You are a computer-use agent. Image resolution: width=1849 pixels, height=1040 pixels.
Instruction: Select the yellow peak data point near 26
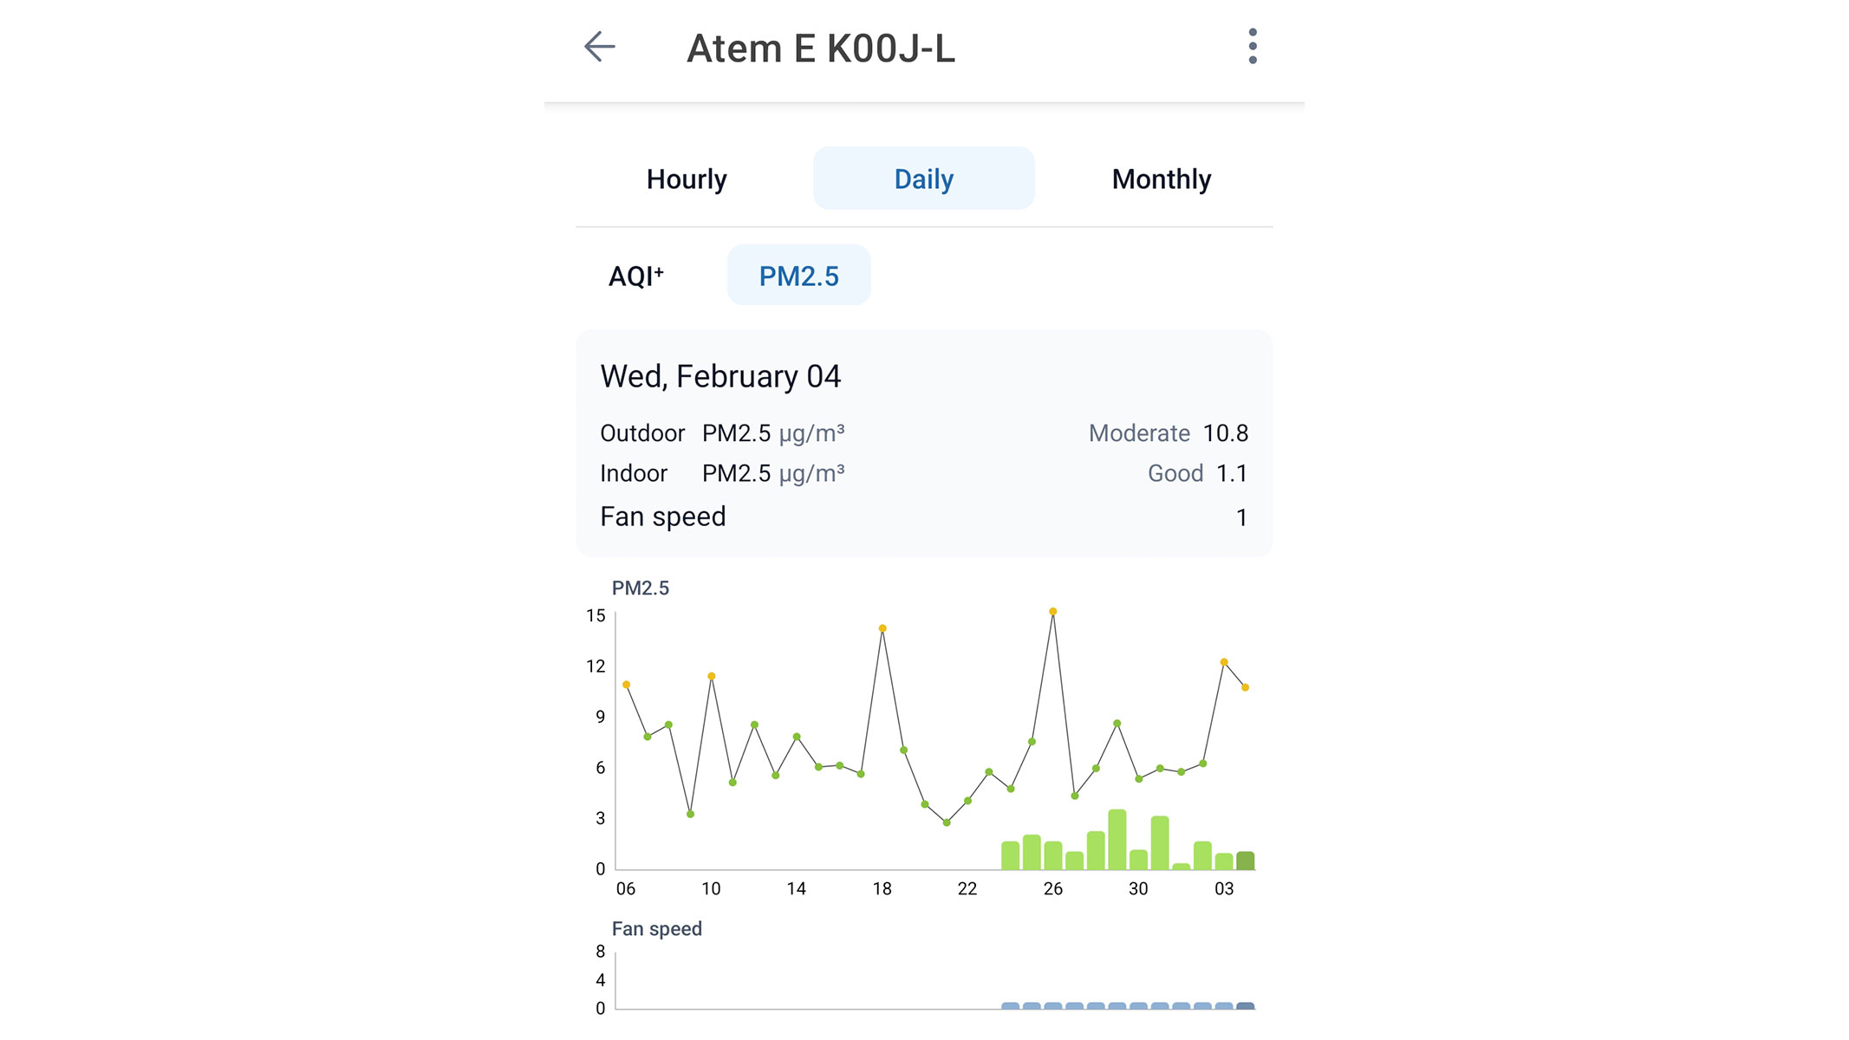[x=1053, y=612]
